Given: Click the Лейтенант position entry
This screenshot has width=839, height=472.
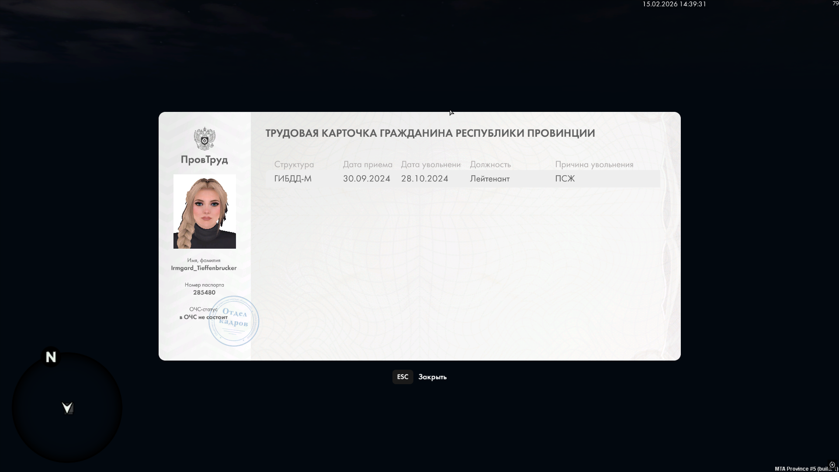Looking at the screenshot, I should (x=489, y=179).
